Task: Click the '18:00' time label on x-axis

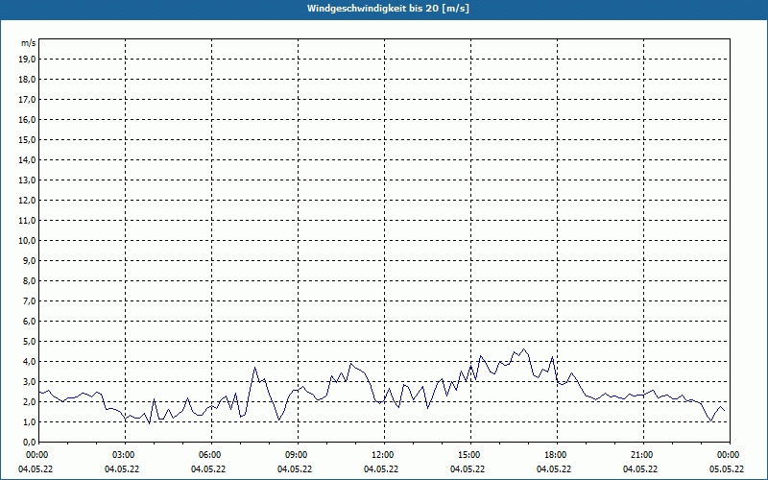Action: [557, 455]
